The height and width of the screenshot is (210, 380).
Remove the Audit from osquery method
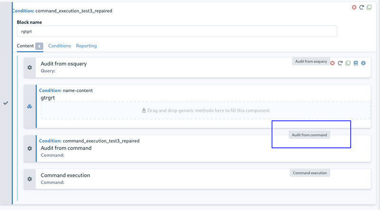click(x=332, y=63)
